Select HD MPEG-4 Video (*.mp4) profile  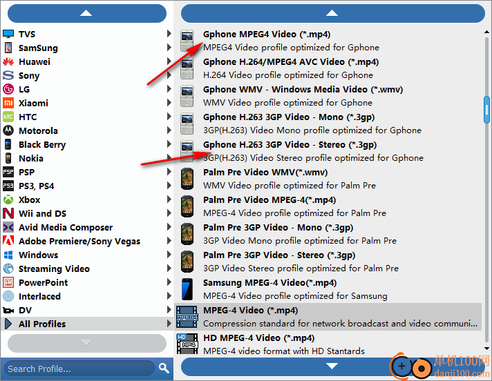click(x=328, y=344)
